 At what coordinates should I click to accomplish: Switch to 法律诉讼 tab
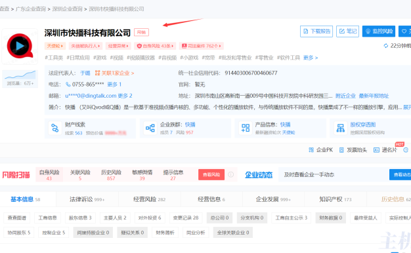coord(87,199)
